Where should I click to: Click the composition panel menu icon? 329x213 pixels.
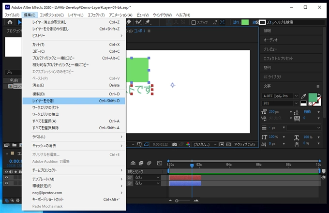(149, 31)
